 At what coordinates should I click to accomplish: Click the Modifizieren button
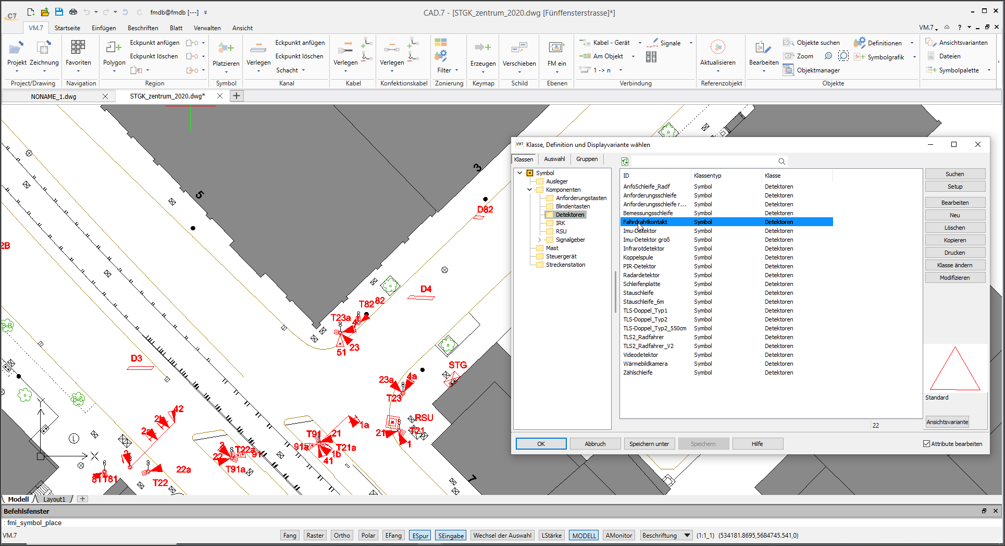pos(954,278)
